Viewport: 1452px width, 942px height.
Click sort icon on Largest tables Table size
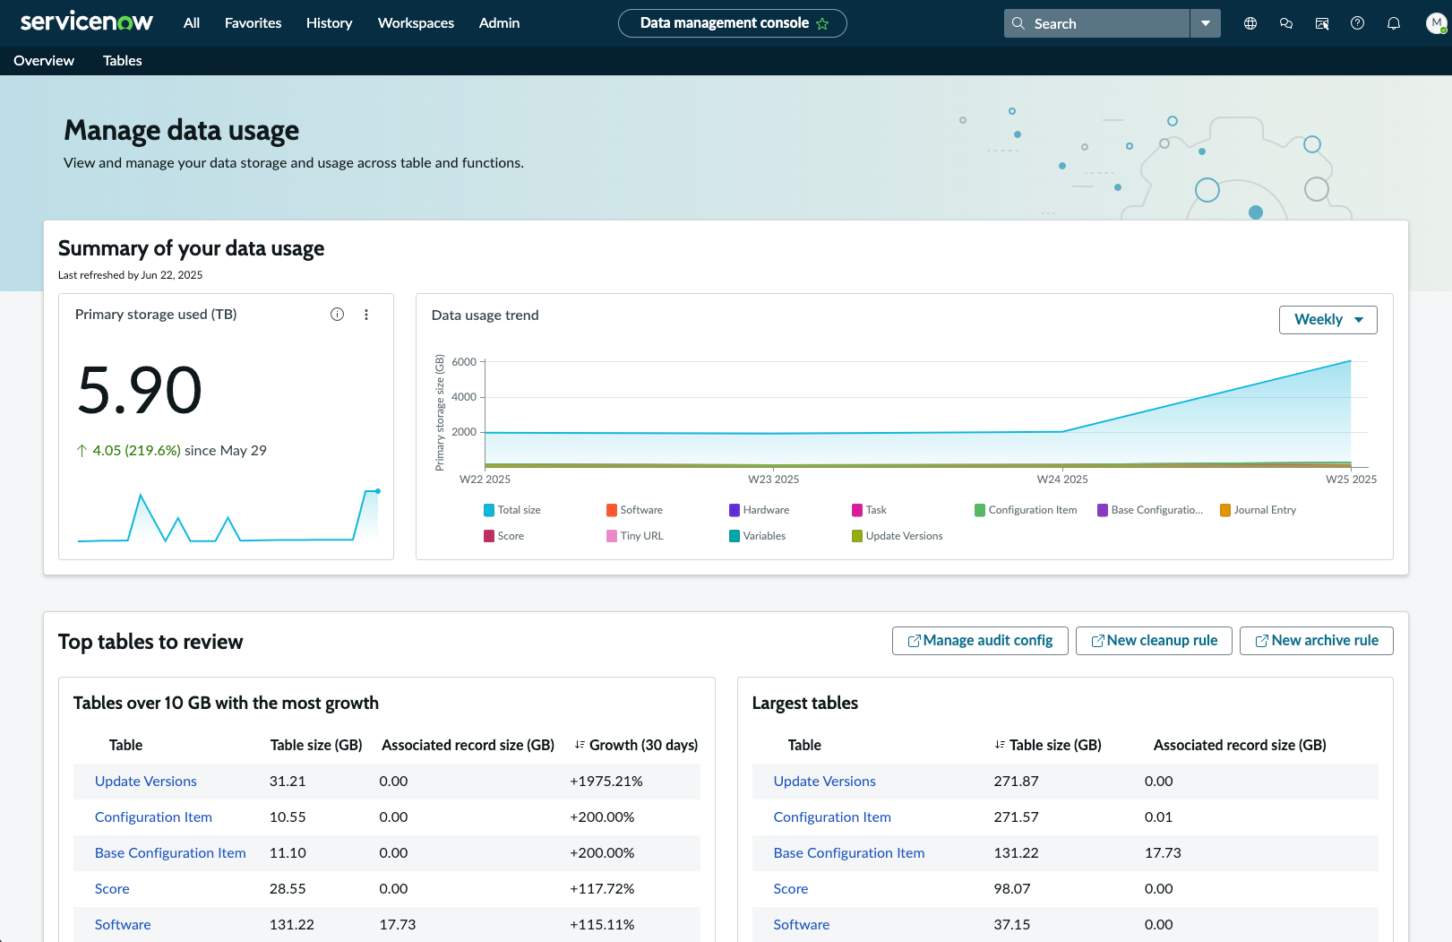click(1000, 745)
